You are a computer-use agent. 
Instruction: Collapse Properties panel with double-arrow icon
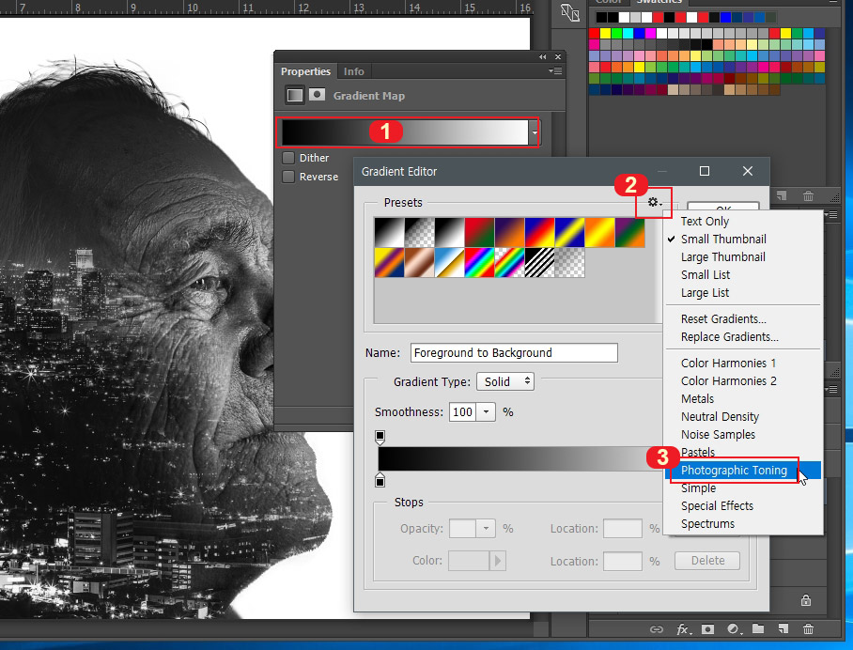542,56
